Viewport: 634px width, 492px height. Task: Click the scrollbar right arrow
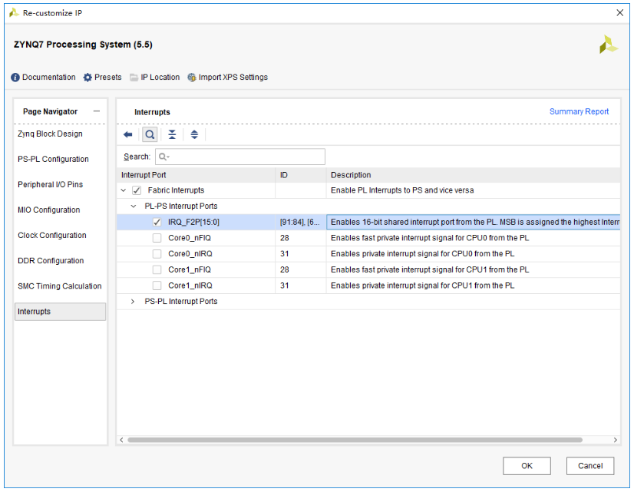tap(615, 440)
